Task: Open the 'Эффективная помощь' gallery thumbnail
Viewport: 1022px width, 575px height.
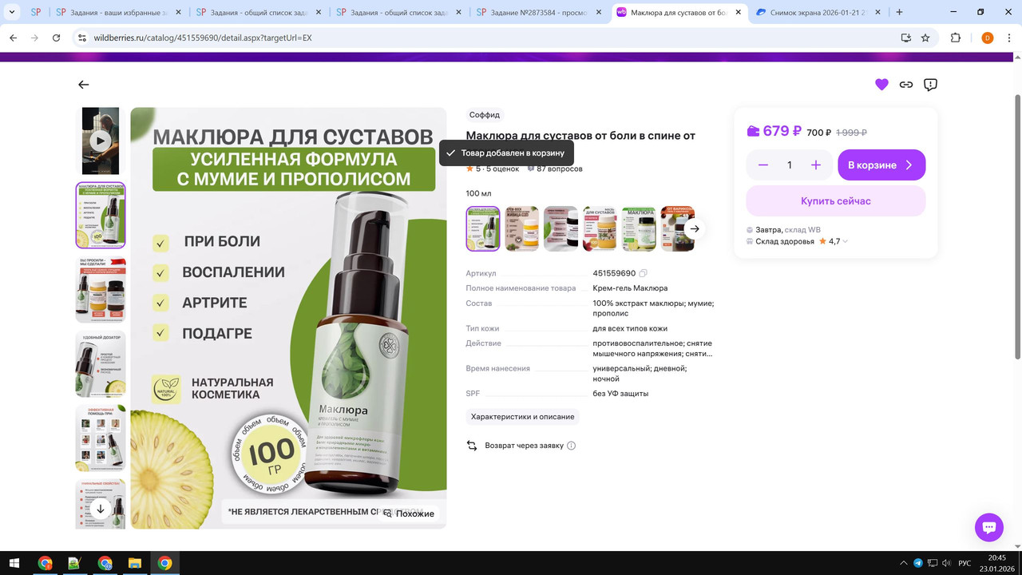Action: [101, 438]
